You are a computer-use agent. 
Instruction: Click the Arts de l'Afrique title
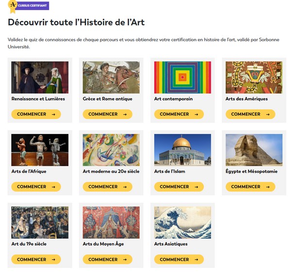(x=29, y=171)
